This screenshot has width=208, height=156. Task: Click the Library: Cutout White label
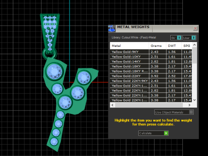[134, 38]
